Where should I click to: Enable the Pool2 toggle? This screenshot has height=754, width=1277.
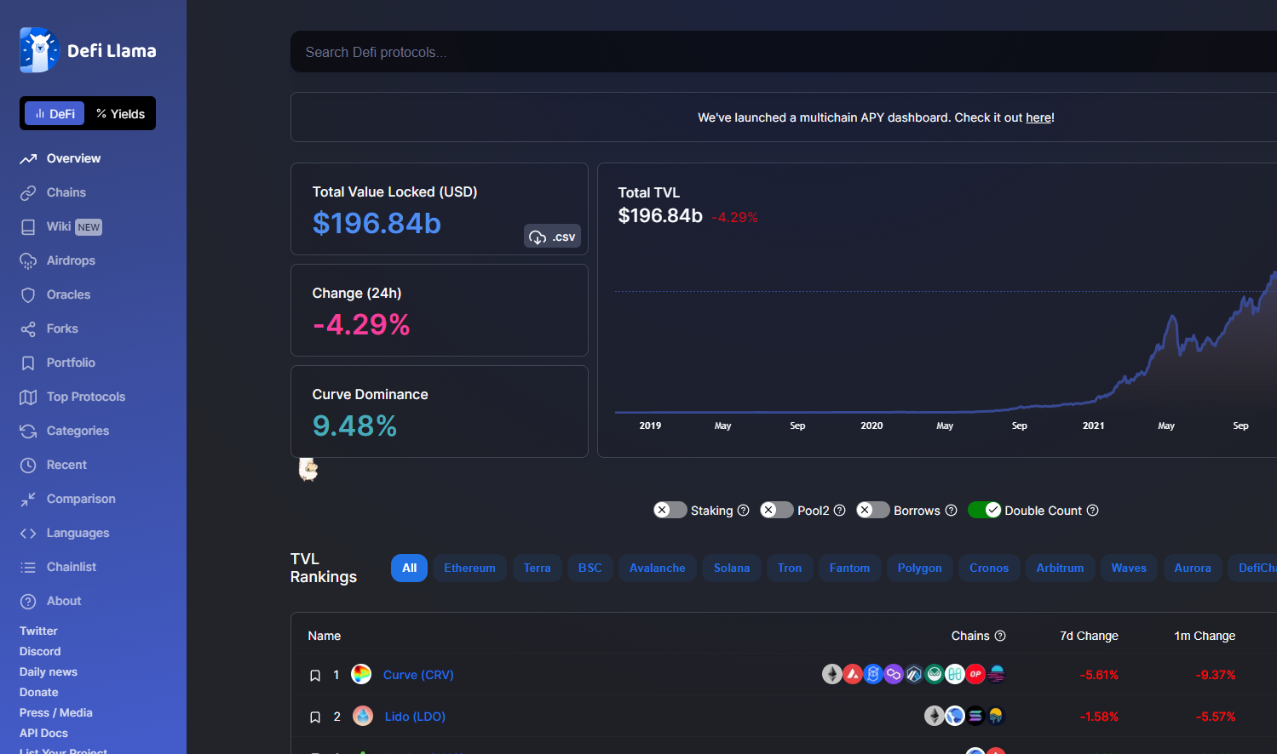point(777,510)
